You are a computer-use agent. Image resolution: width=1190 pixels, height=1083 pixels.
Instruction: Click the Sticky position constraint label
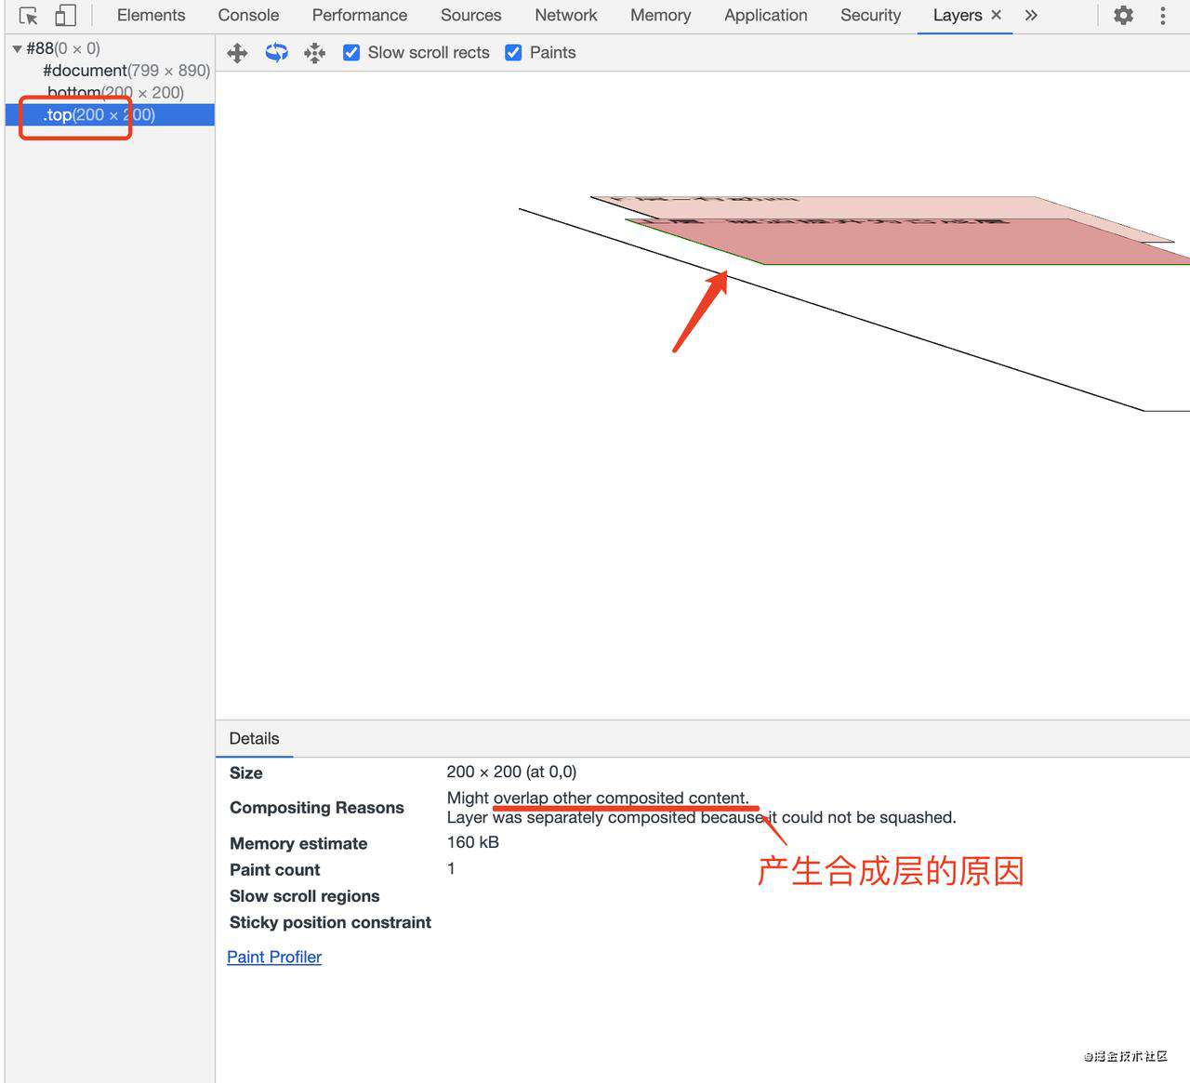click(x=330, y=922)
